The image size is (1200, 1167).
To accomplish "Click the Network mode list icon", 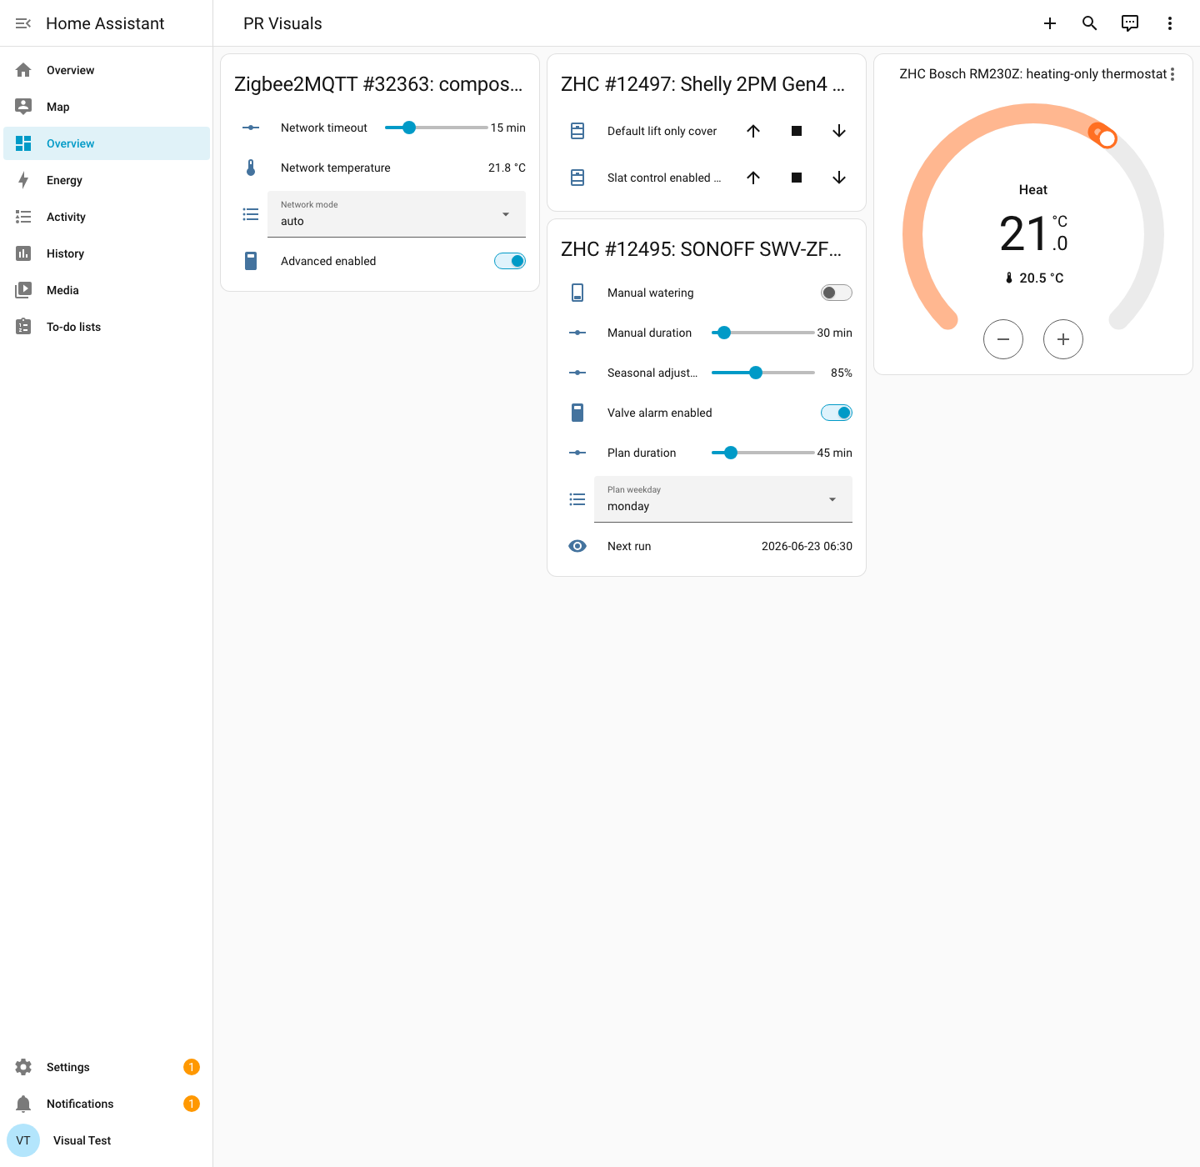I will (251, 214).
